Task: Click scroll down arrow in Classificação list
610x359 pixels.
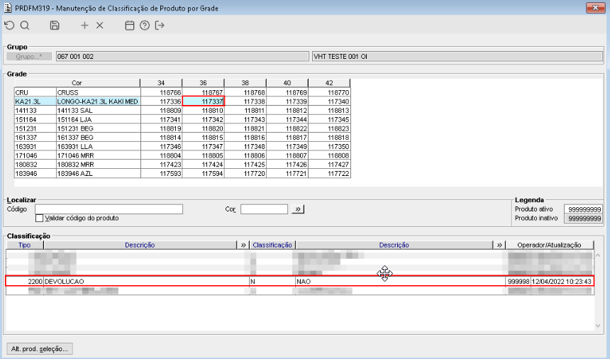Action: (599, 326)
